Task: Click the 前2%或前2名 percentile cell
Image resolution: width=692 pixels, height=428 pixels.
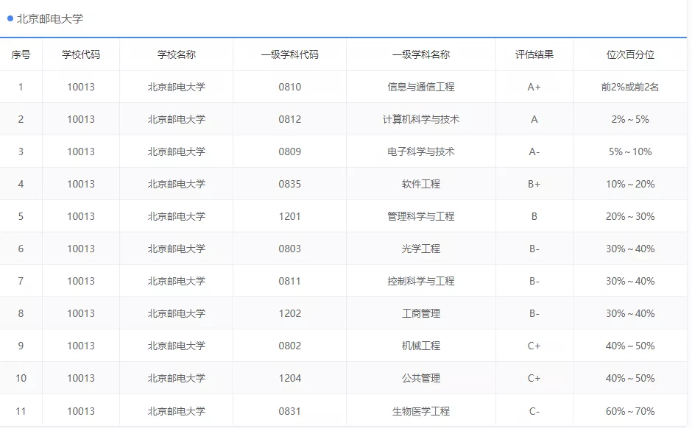Action: pos(631,86)
